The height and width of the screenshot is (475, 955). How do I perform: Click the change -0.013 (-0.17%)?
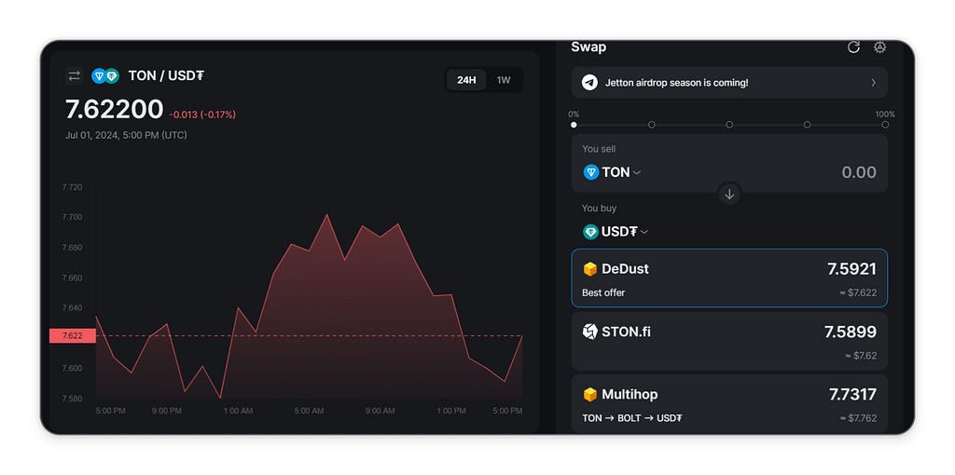pos(202,115)
